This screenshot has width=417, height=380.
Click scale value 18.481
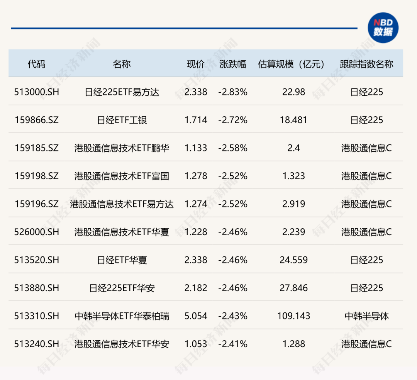pyautogui.click(x=293, y=120)
